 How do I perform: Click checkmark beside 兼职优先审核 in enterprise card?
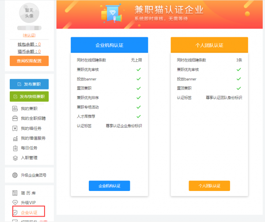139,70
